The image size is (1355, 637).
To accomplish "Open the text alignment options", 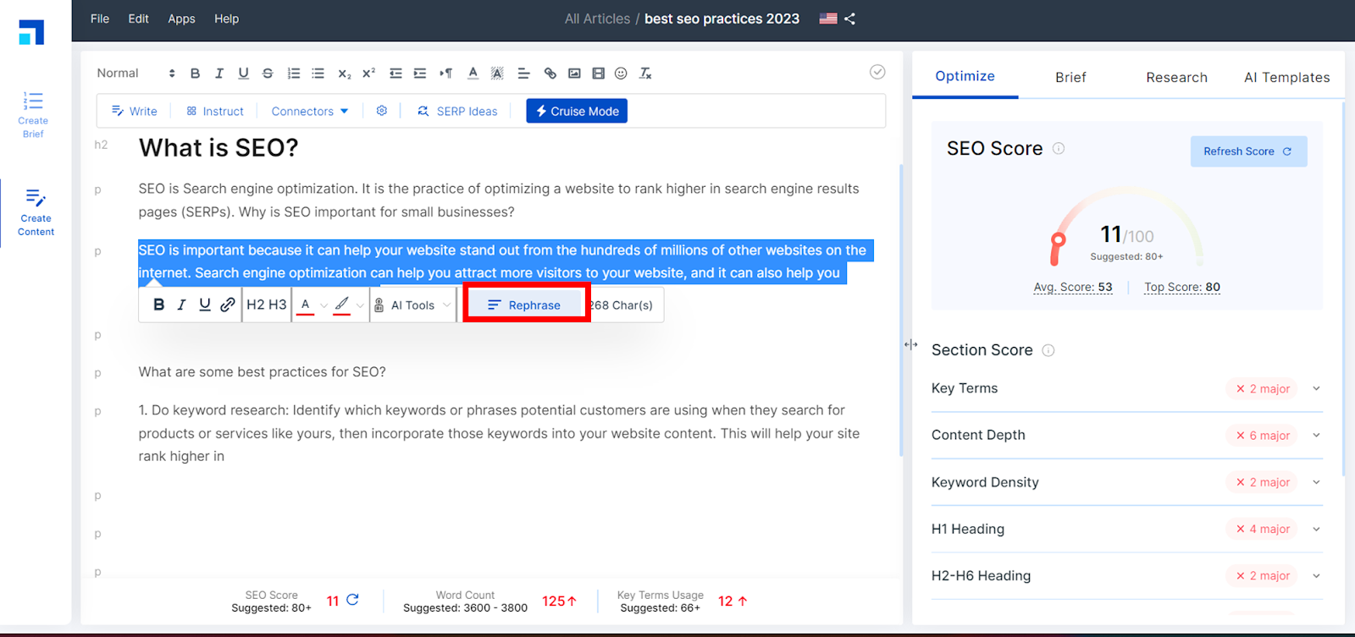I will (x=523, y=74).
